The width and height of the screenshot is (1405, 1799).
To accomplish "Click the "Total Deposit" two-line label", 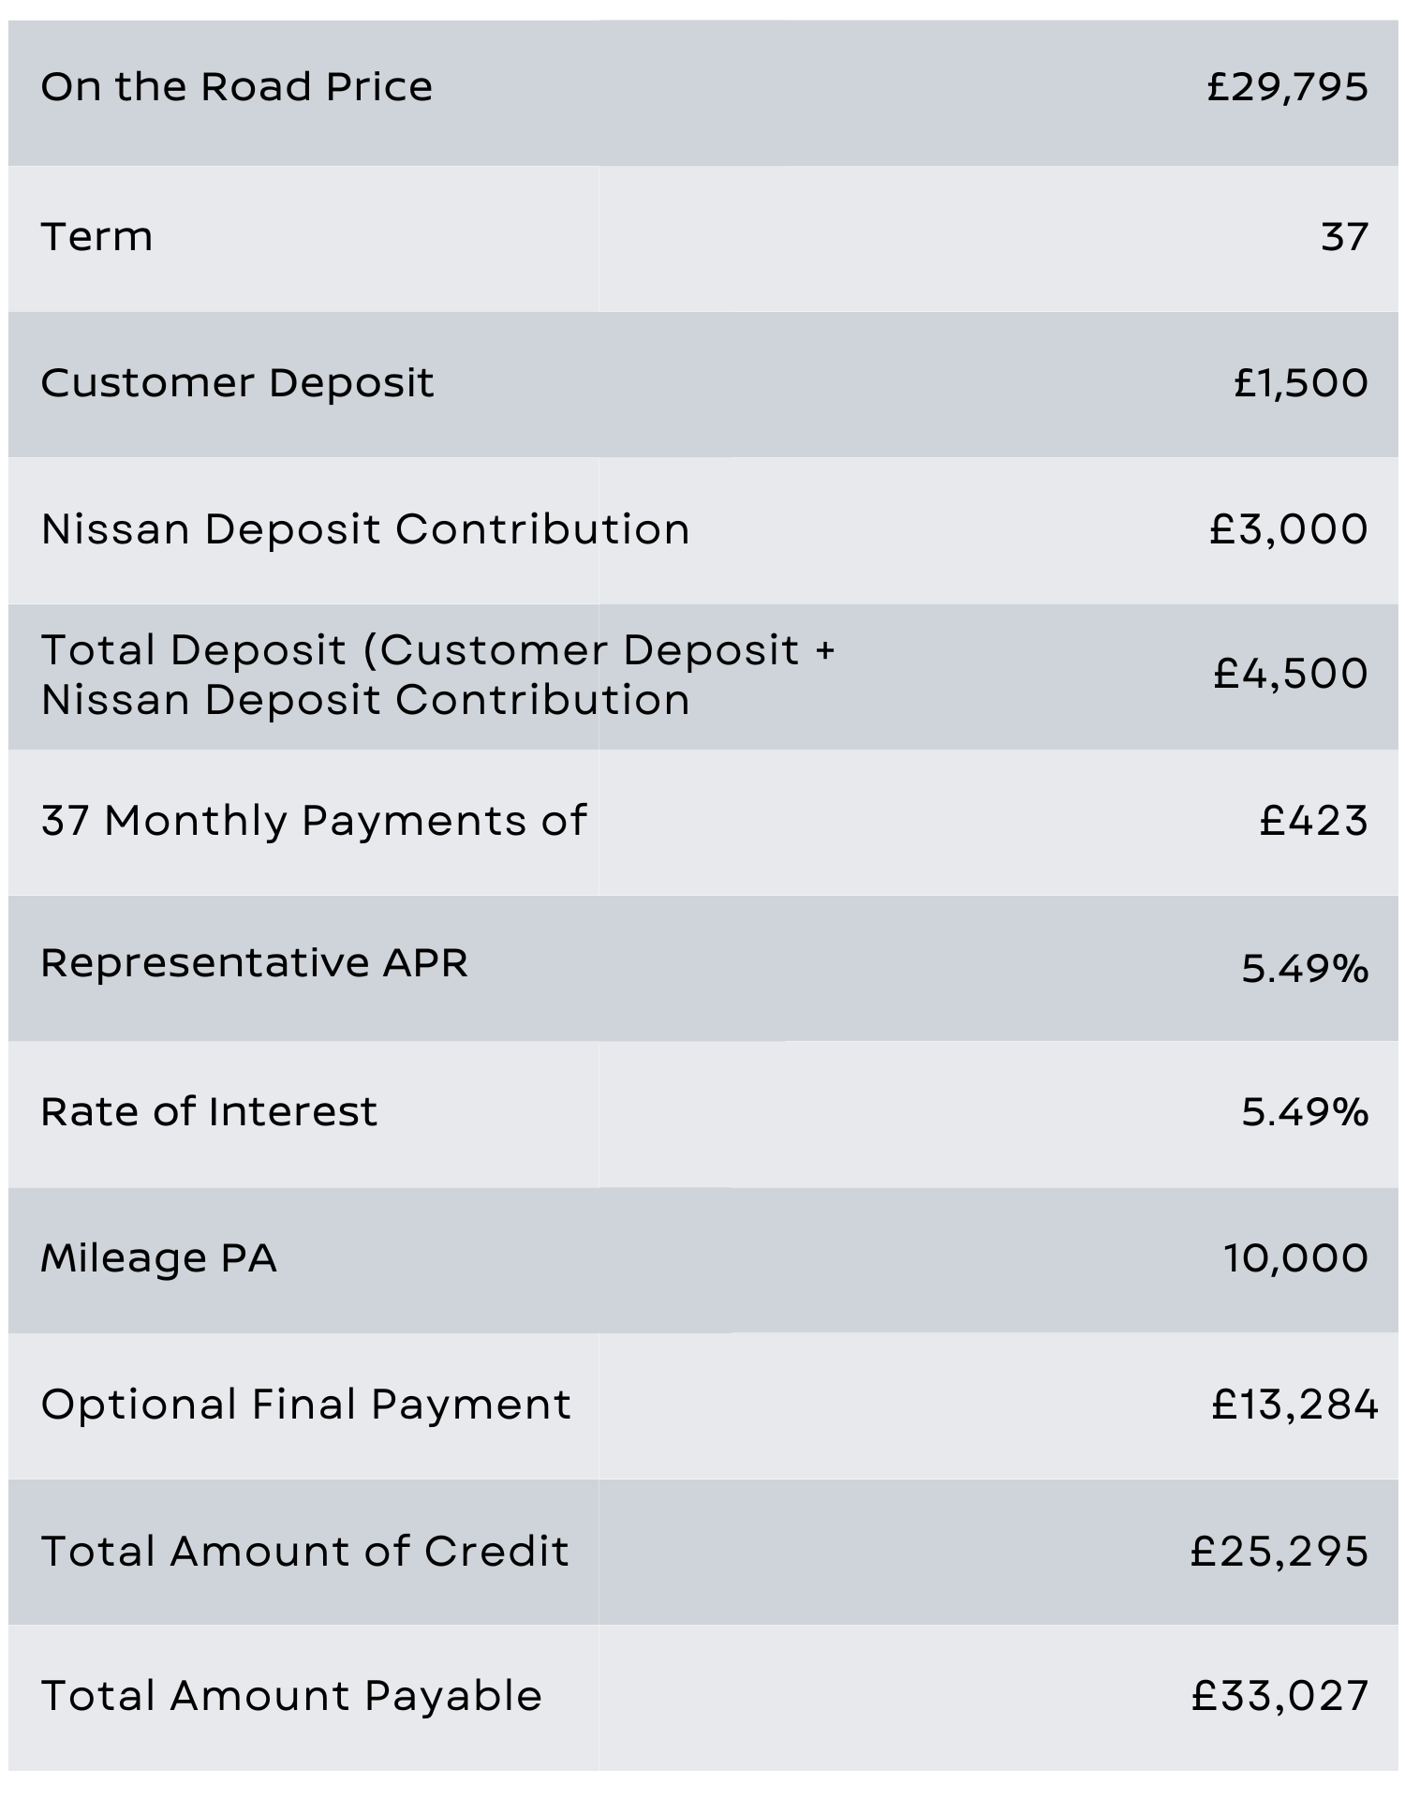I will [437, 675].
